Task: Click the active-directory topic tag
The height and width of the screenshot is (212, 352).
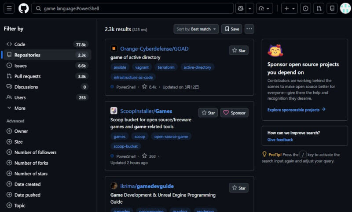Action: (197, 67)
